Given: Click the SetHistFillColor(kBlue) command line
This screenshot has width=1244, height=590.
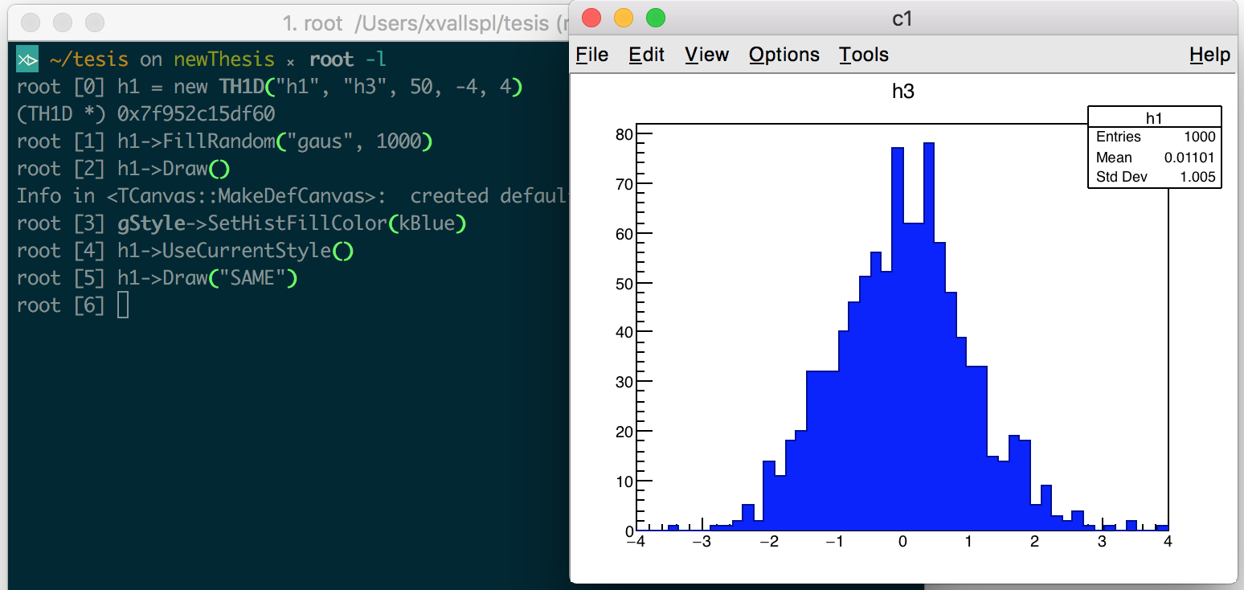Looking at the screenshot, I should point(241,223).
